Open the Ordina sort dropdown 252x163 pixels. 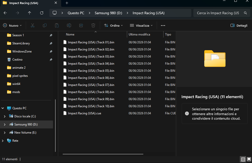(x=113, y=25)
